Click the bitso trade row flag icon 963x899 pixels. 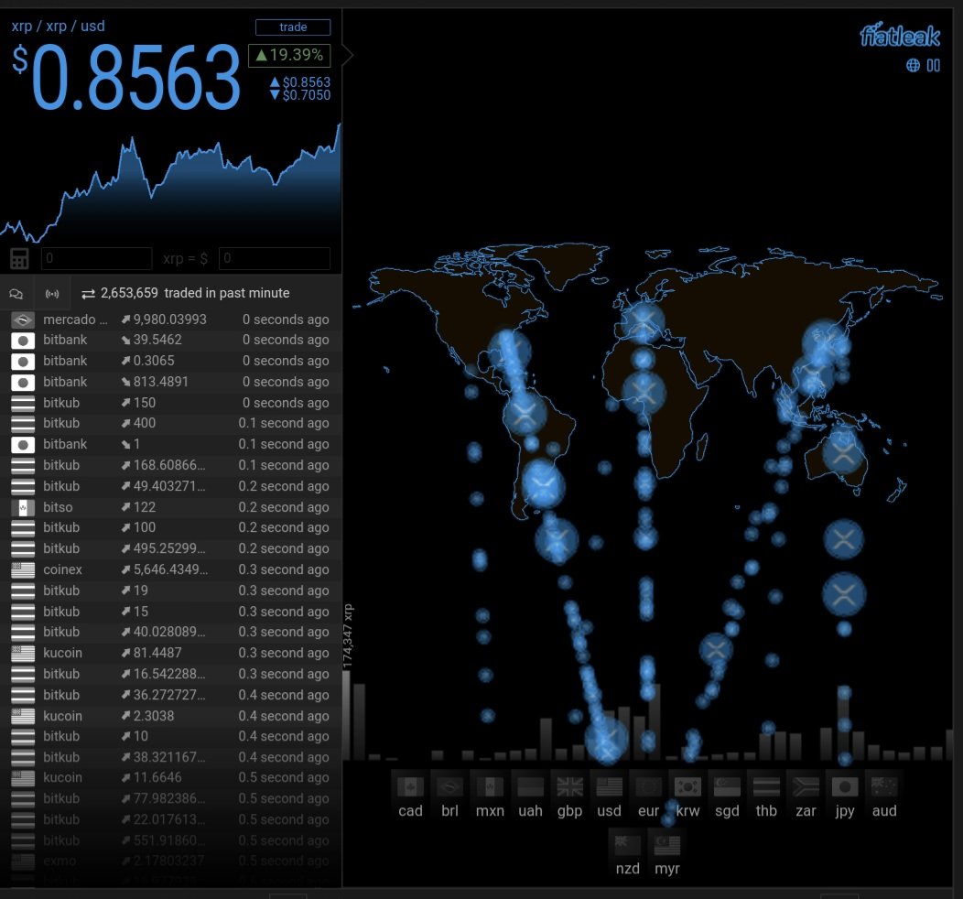[x=23, y=507]
